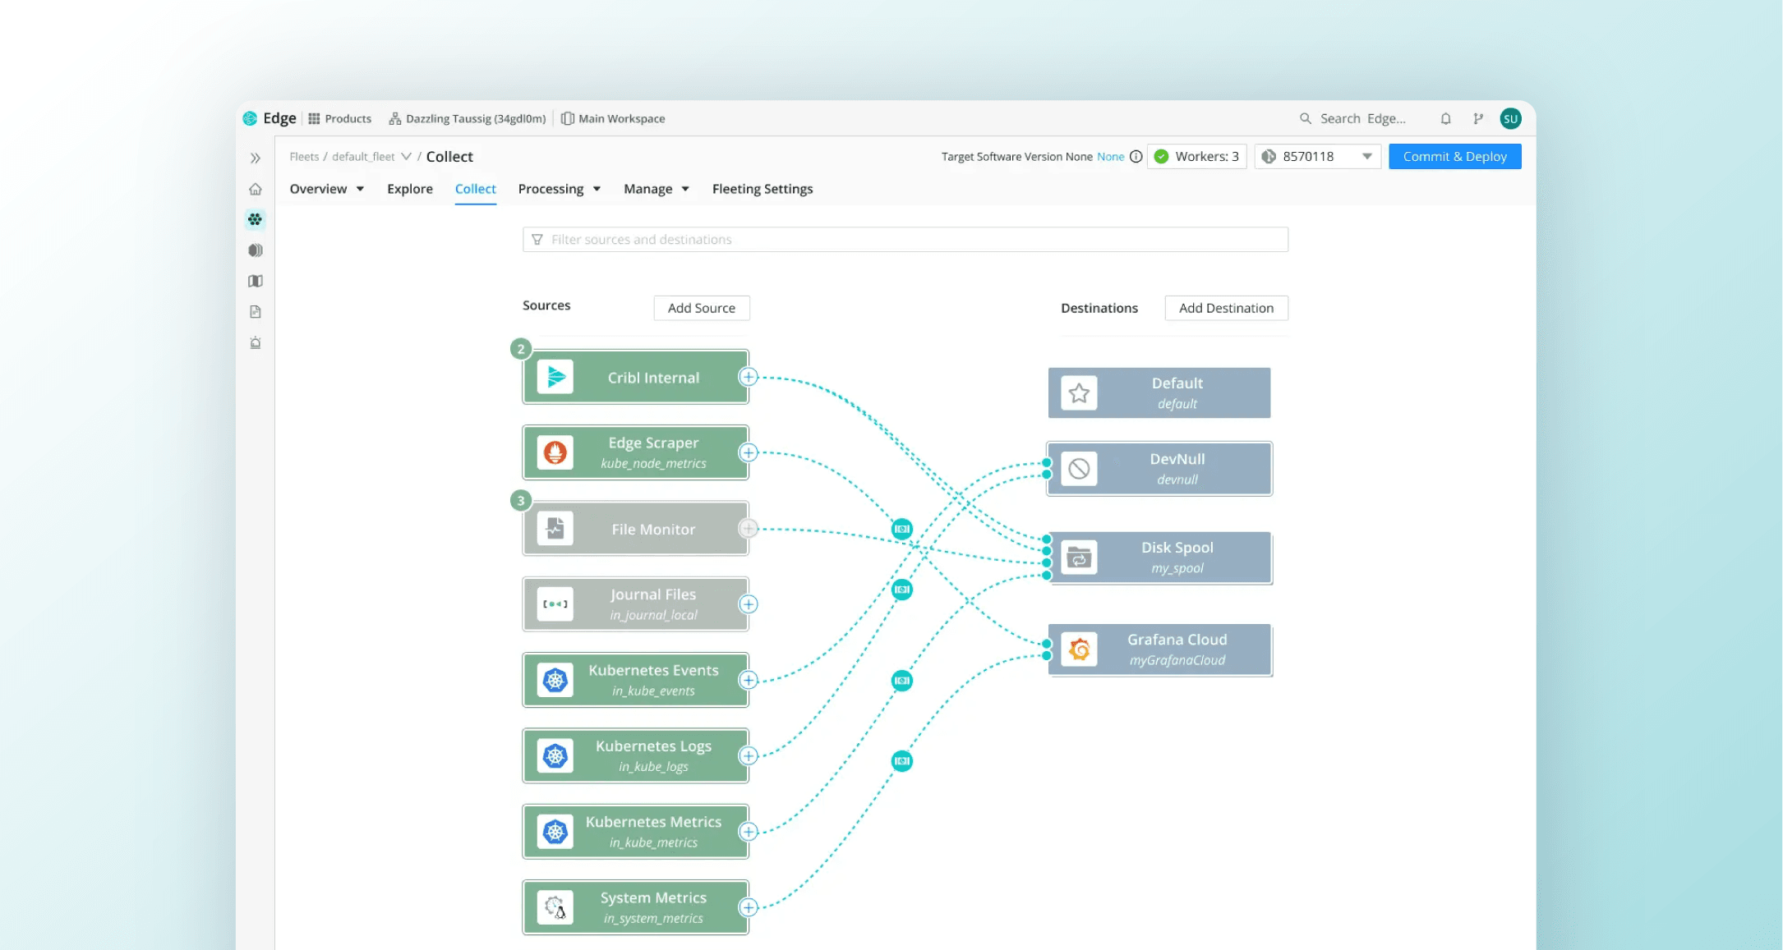Click the Add Destination button

1226,308
